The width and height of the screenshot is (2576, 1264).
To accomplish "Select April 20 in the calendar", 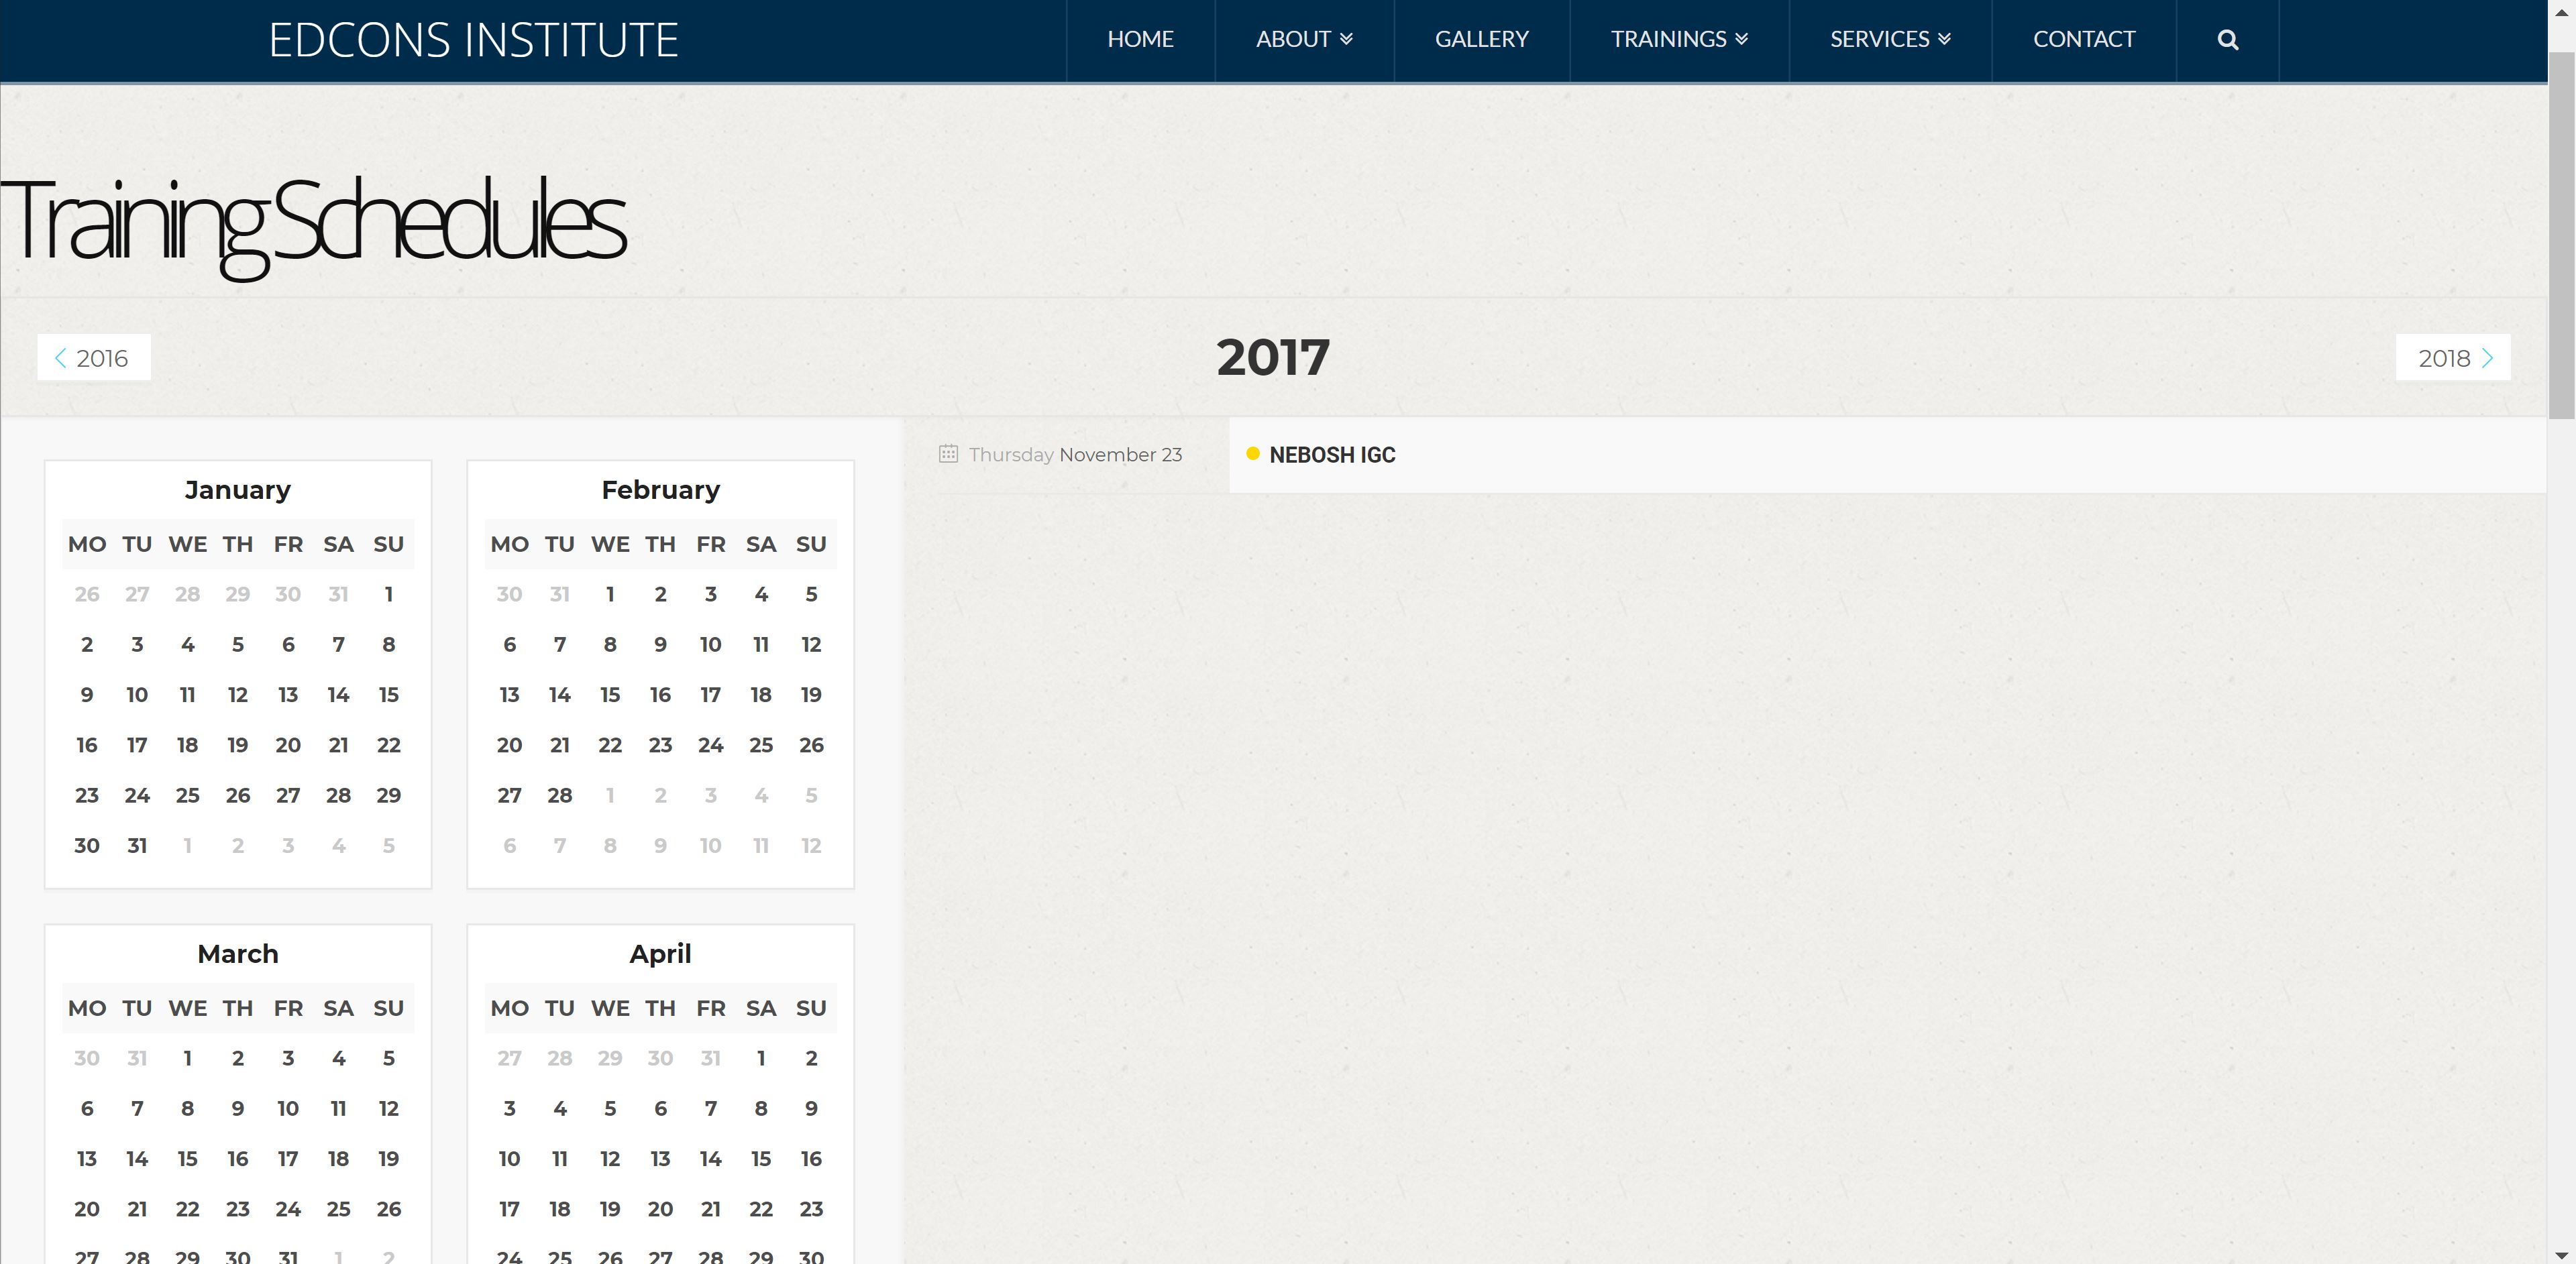I will (660, 1209).
